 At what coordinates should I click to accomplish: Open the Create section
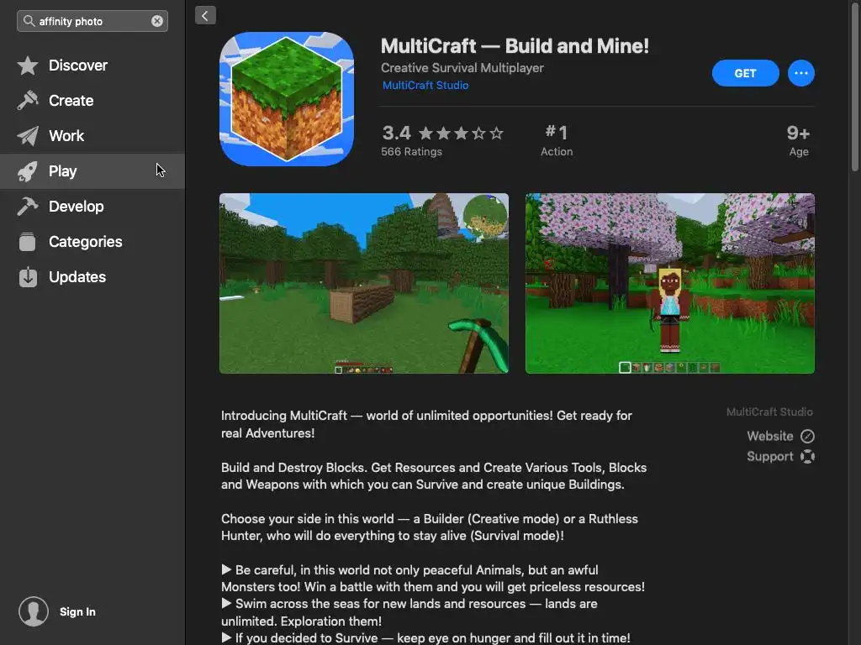[x=92, y=101]
